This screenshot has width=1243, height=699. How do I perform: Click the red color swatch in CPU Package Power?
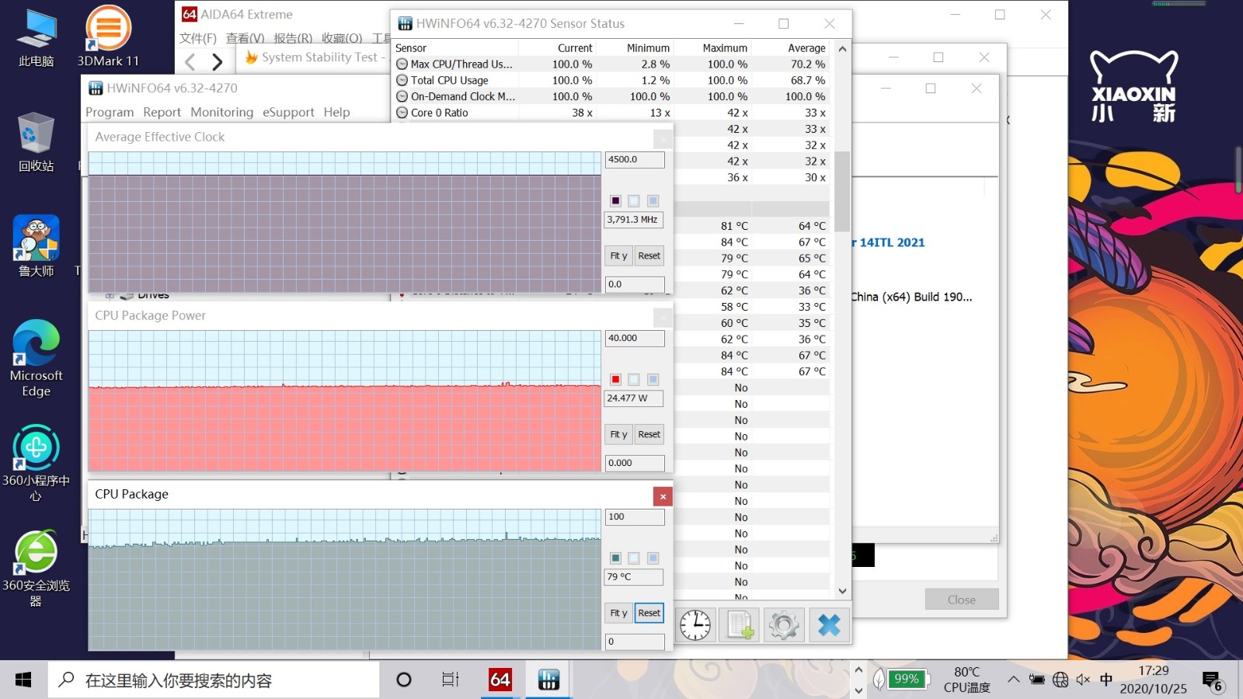615,379
